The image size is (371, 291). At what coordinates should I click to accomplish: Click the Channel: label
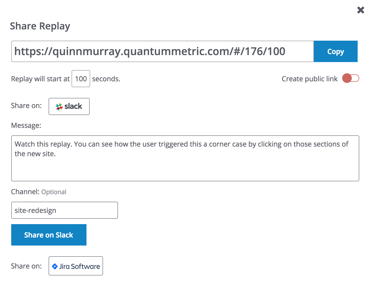(x=25, y=192)
